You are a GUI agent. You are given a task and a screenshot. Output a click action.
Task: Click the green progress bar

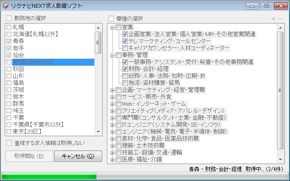click(49, 176)
